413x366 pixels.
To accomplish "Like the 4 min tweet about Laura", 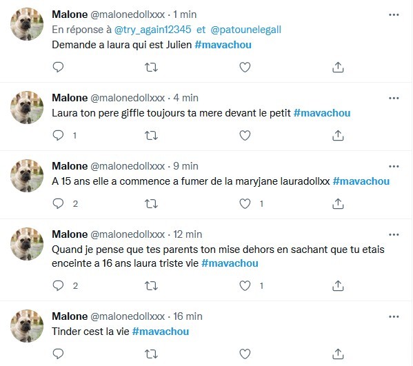I will (x=245, y=136).
